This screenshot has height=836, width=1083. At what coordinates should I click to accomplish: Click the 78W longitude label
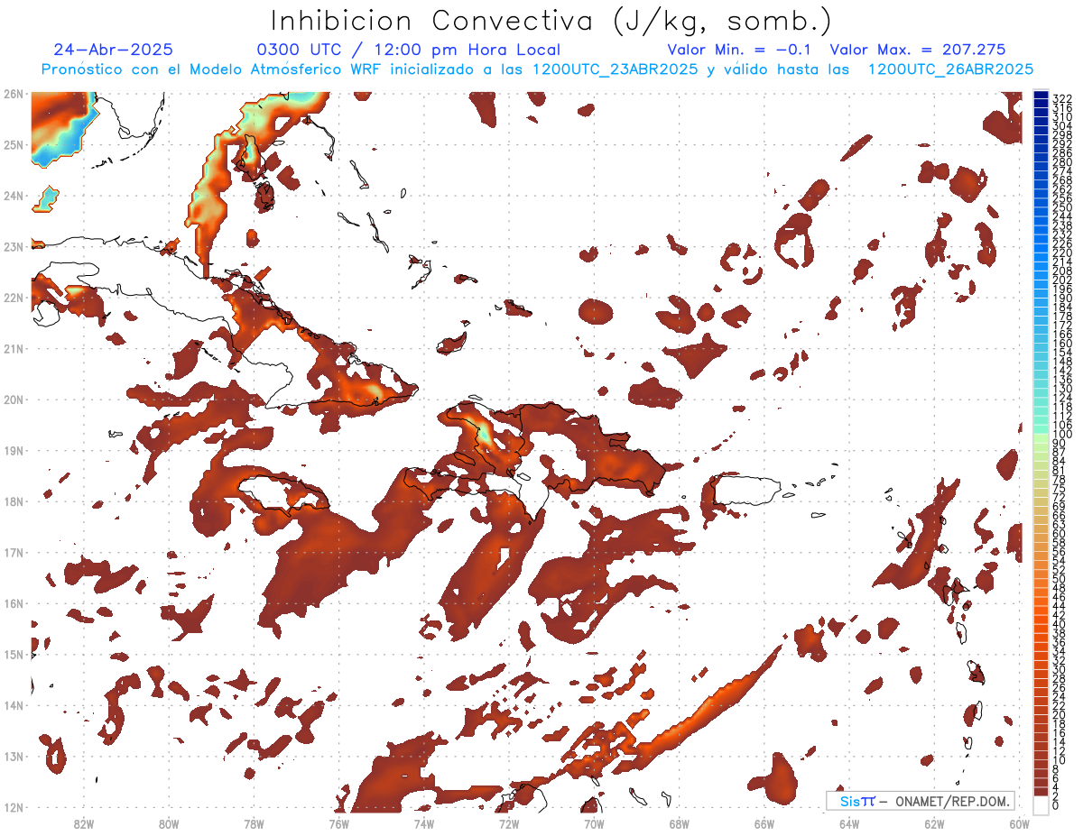pyautogui.click(x=254, y=823)
